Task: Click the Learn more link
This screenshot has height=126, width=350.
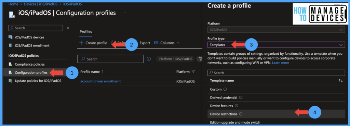Action: [x=280, y=63]
